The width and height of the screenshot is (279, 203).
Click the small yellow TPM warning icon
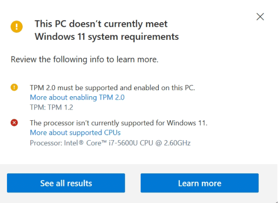point(14,87)
